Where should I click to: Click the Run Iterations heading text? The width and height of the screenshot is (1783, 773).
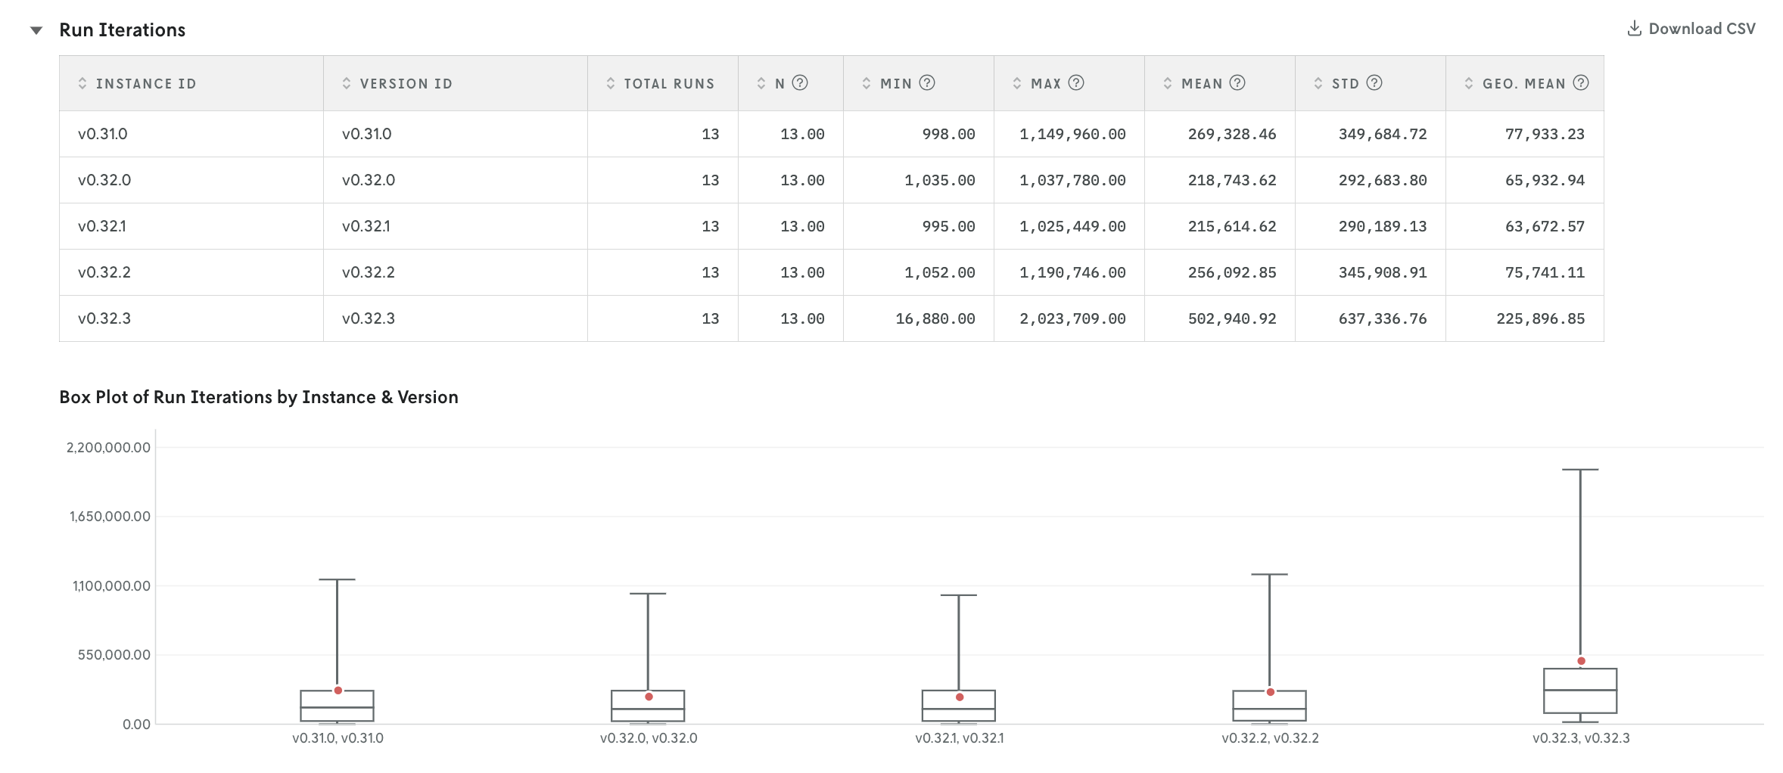[x=123, y=29]
